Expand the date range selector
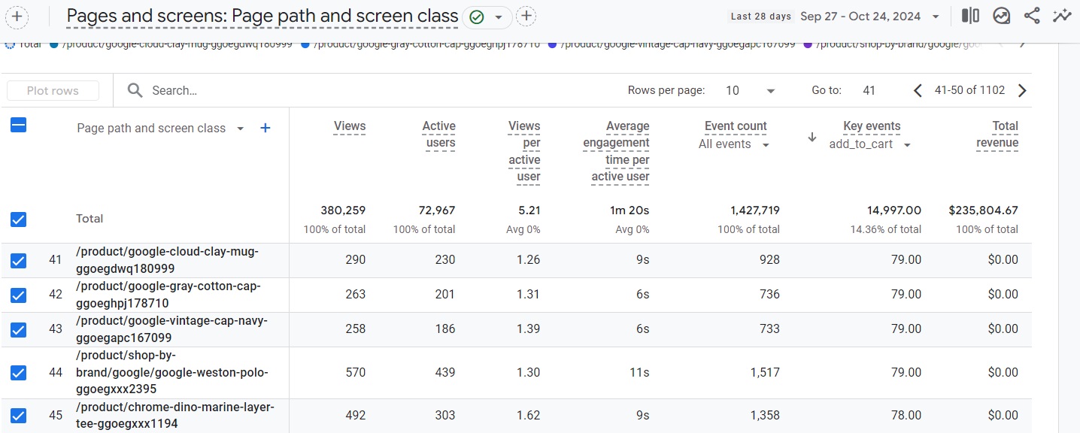This screenshot has width=1080, height=433. (x=935, y=17)
